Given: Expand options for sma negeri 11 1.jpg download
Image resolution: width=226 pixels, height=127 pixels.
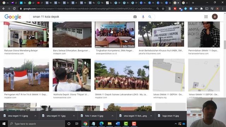Looking at the screenshot, I should [74, 116].
